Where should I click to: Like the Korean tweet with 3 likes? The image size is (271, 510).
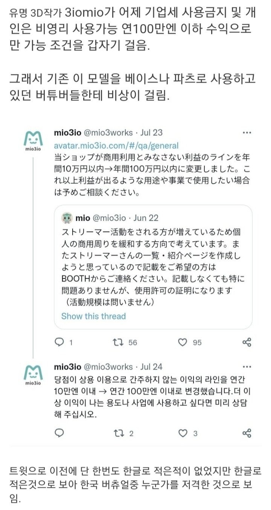183,433
